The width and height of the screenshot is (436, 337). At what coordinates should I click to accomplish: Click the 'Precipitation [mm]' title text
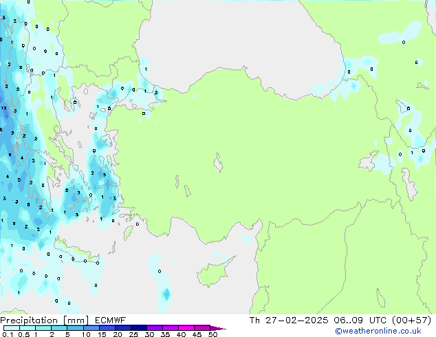pos(45,320)
